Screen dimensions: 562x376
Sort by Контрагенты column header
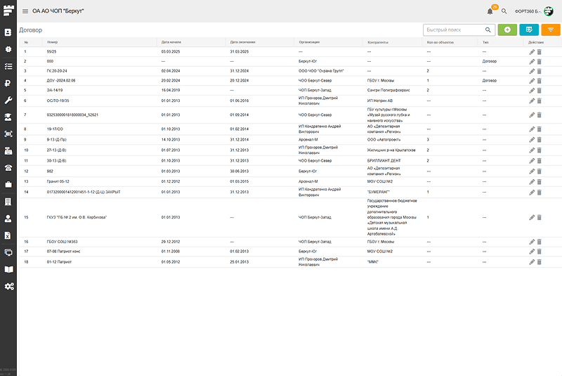click(378, 42)
